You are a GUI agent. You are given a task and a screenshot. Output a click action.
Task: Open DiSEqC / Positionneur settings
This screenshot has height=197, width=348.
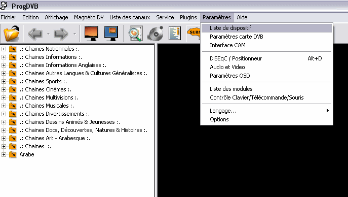pyautogui.click(x=266, y=58)
